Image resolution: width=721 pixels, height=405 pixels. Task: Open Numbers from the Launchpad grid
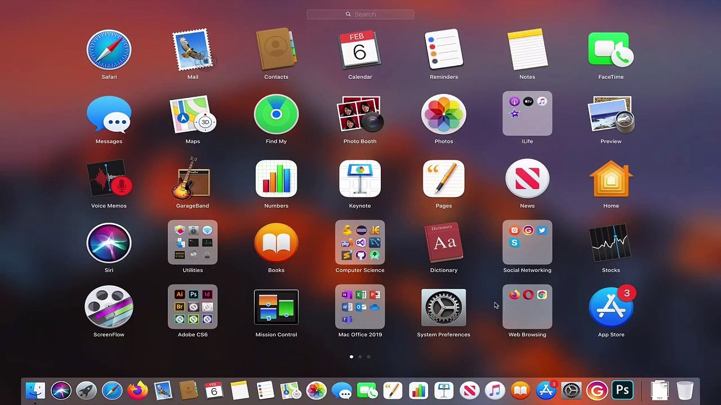pyautogui.click(x=276, y=179)
